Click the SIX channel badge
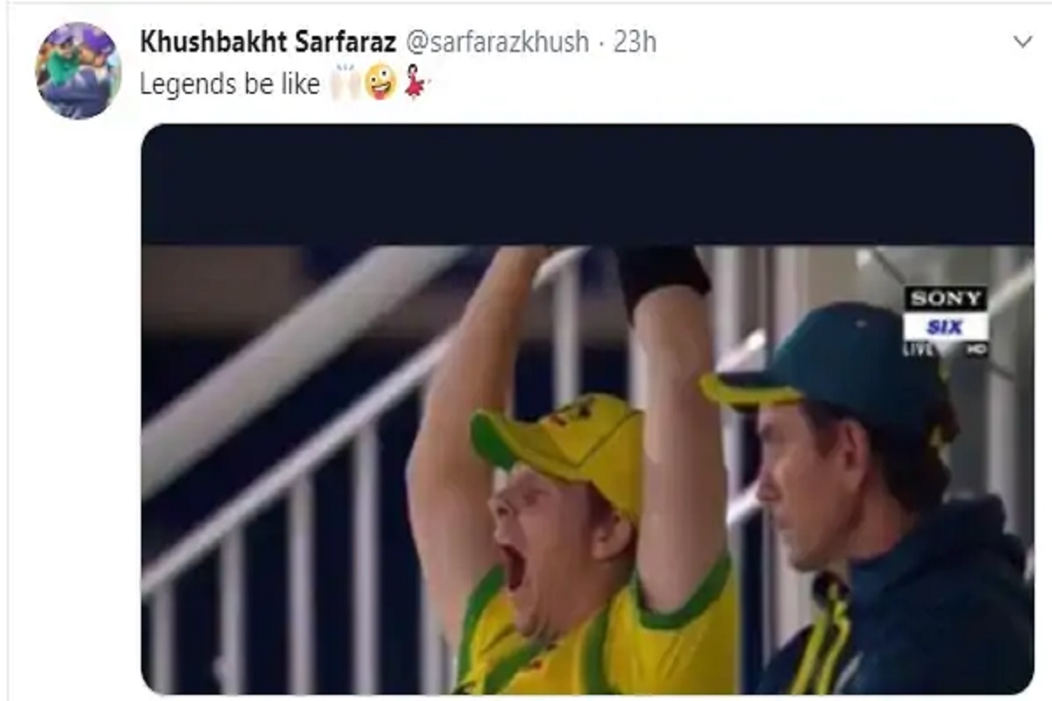 [x=946, y=327]
